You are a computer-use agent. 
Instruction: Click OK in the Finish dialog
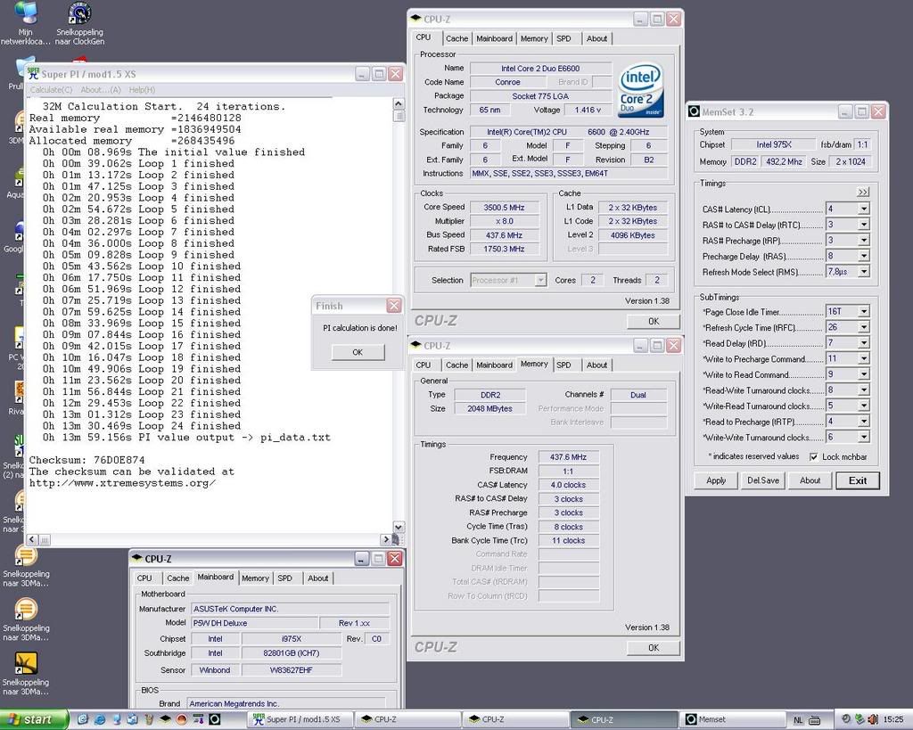[358, 352]
